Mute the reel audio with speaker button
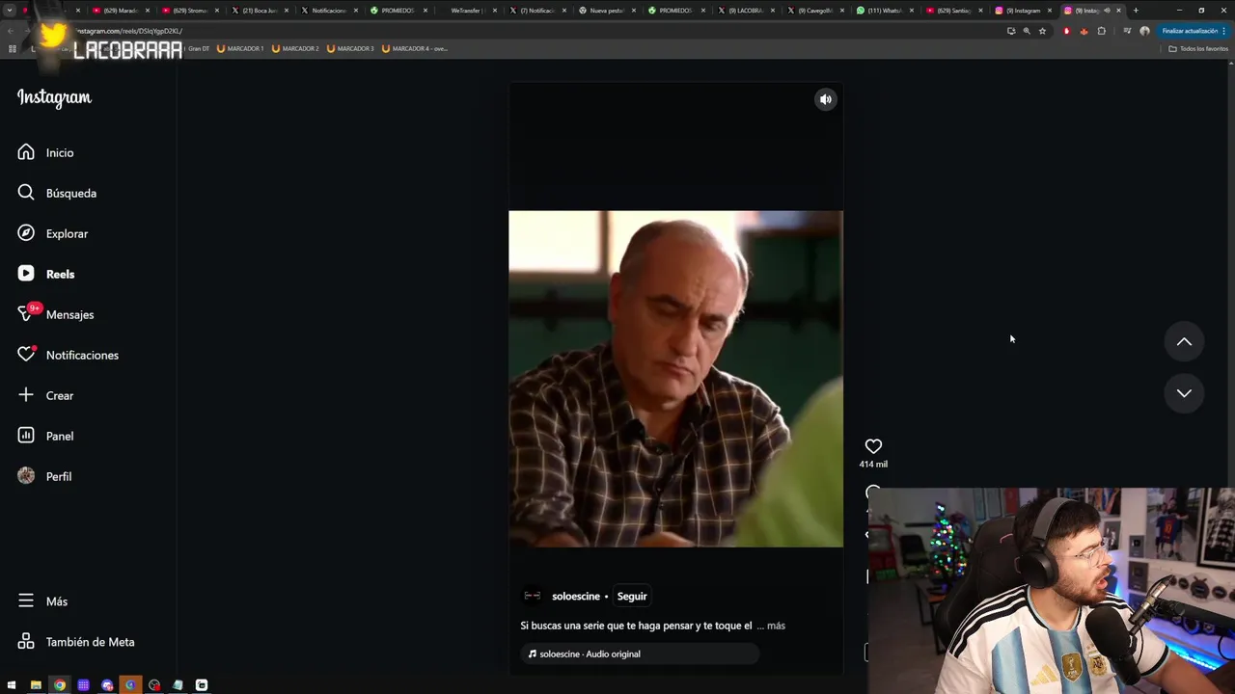This screenshot has height=694, width=1235. pos(826,99)
